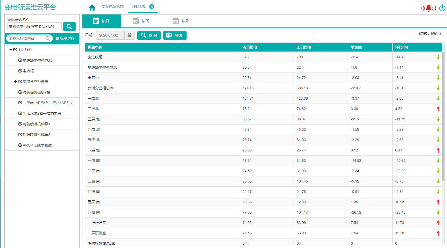Click the substation name input field
The width and height of the screenshot is (447, 248).
pyautogui.click(x=34, y=26)
